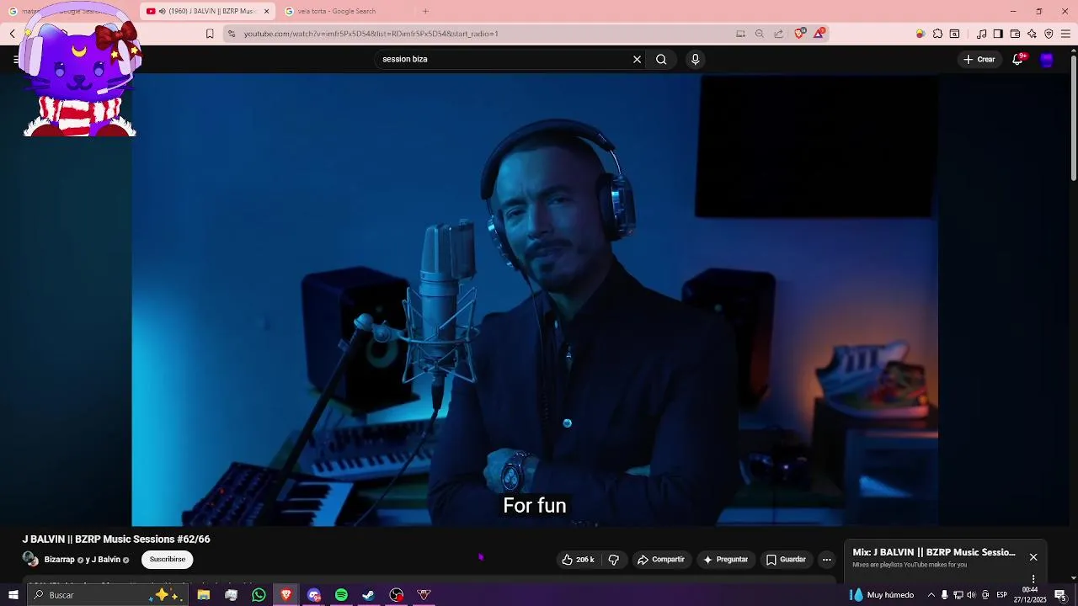Open Steam from the taskbar

coord(368,595)
